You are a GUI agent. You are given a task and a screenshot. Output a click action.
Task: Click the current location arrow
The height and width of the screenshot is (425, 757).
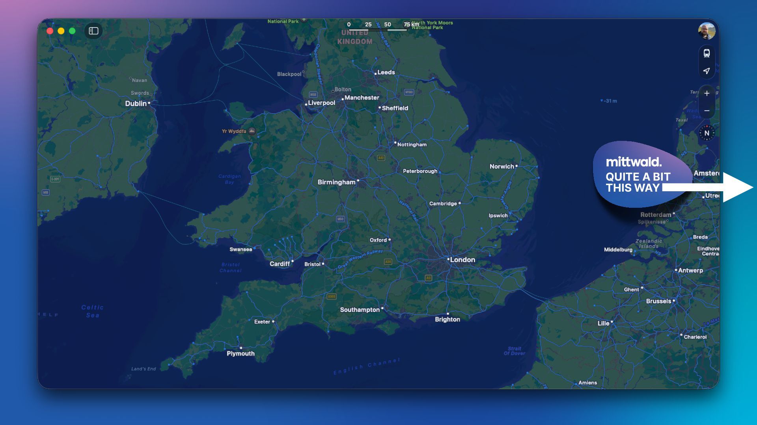[707, 71]
